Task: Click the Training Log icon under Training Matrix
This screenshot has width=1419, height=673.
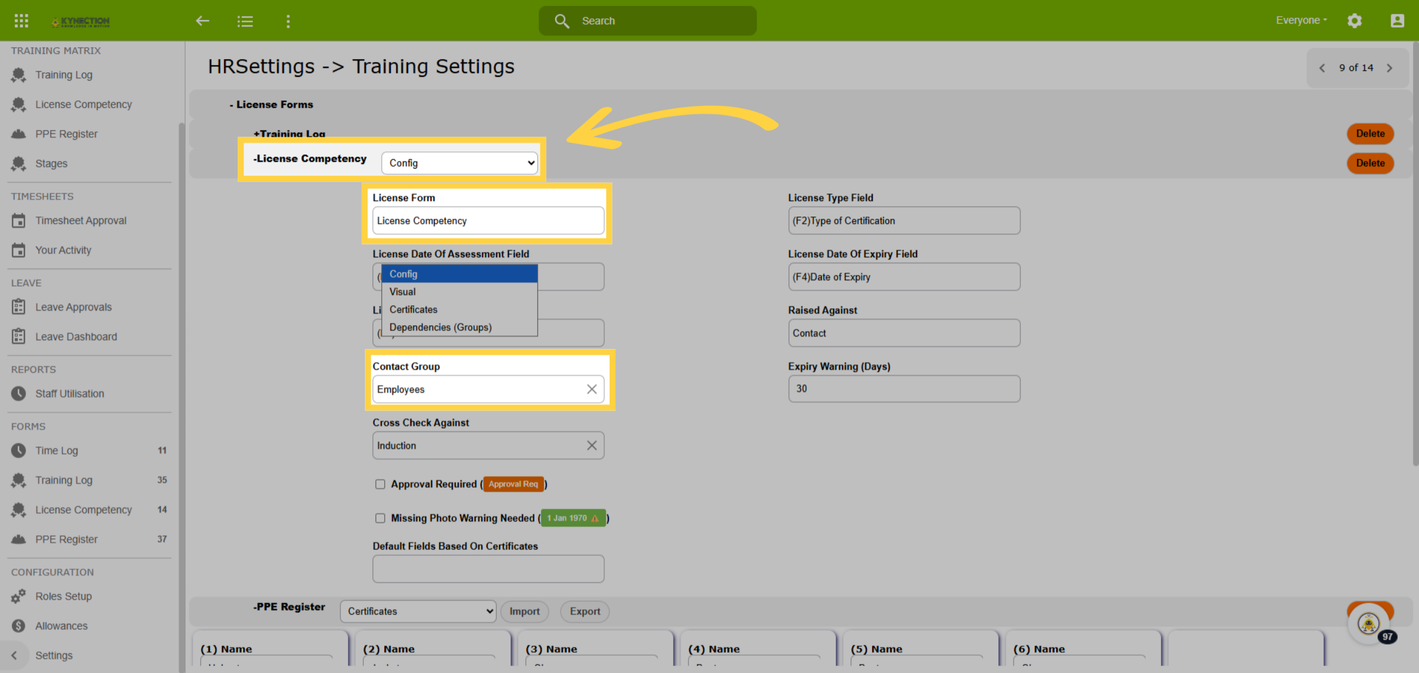Action: pos(18,75)
